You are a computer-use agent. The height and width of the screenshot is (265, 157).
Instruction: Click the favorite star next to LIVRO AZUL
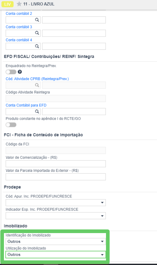point(19,4)
